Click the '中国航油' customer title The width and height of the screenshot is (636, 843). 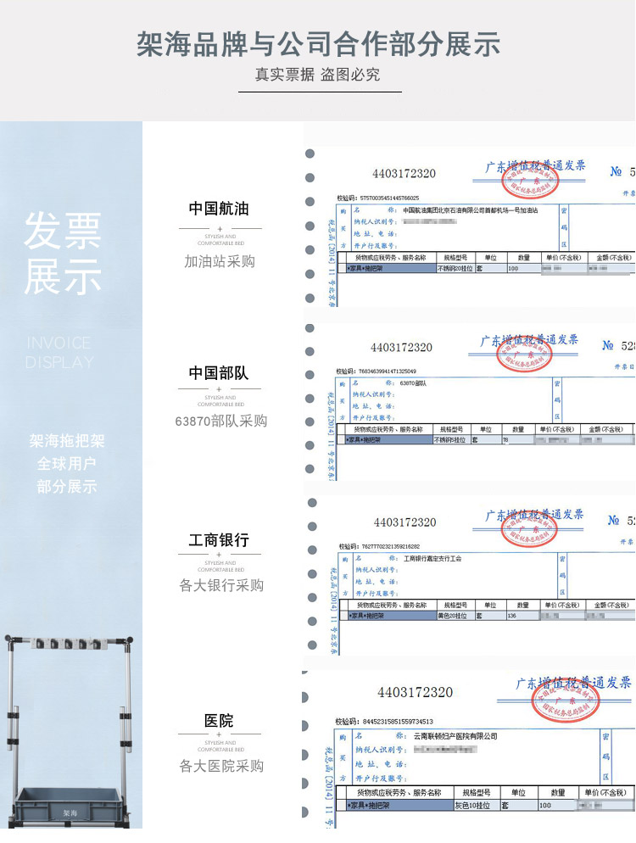click(219, 209)
